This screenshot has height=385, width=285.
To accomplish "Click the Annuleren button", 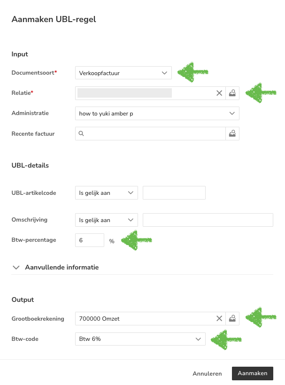I will pyautogui.click(x=207, y=374).
